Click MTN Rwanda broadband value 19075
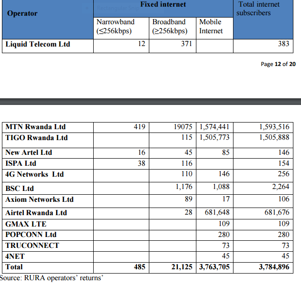301x284 pixels. (183, 127)
